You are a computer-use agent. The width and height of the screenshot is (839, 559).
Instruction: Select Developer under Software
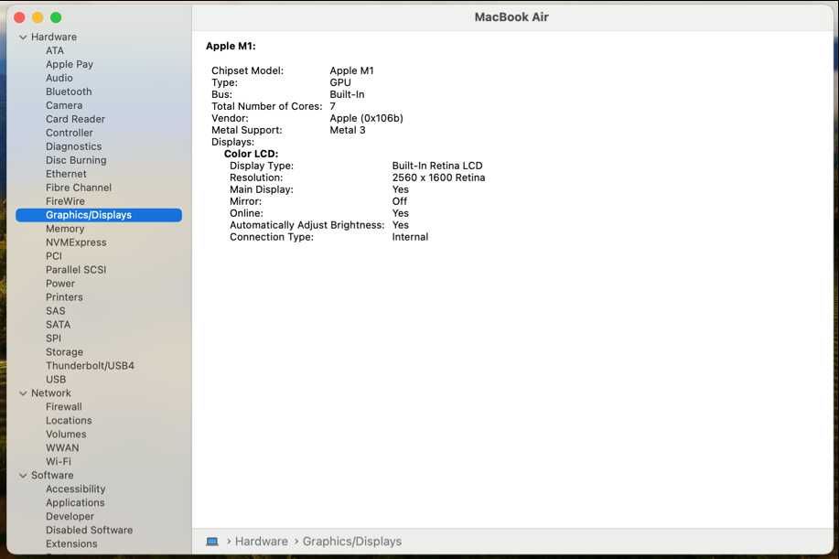click(70, 517)
